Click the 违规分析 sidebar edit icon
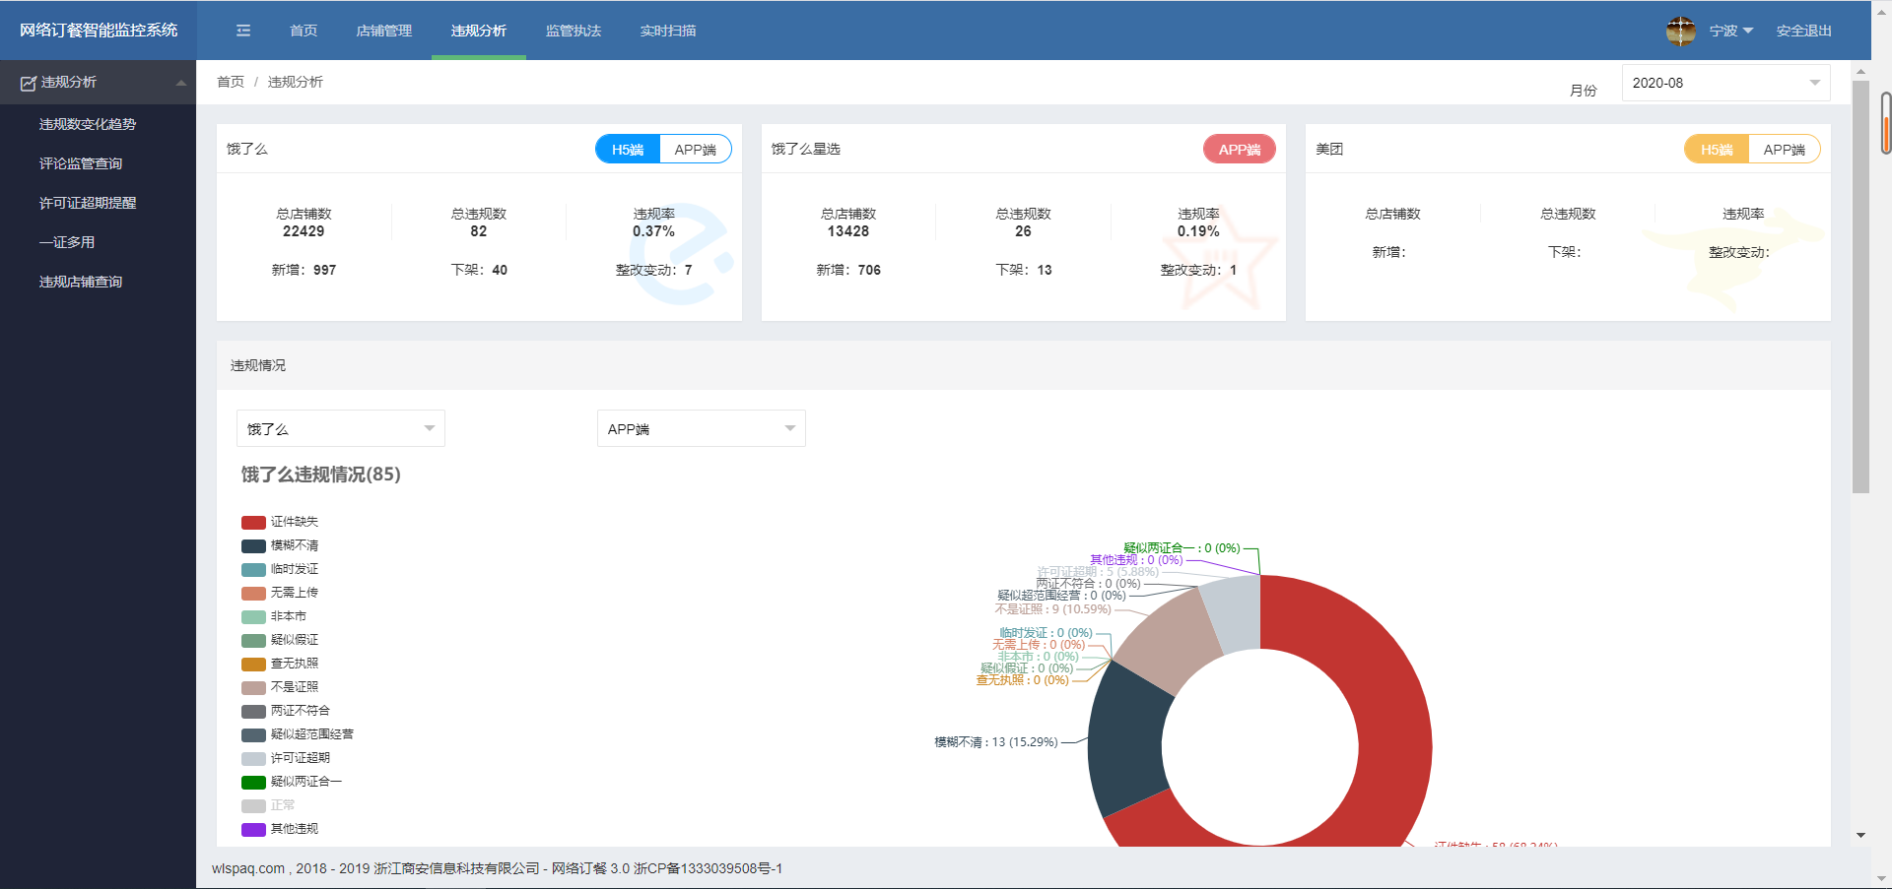 point(29,84)
